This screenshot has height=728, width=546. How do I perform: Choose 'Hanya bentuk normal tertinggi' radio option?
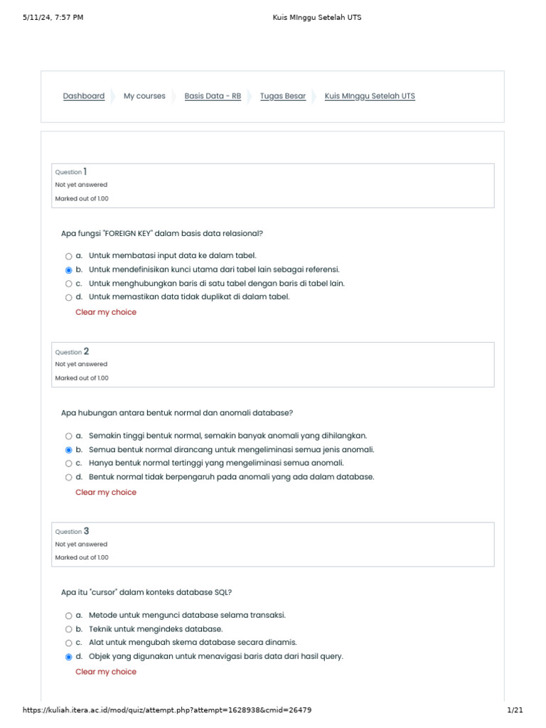pos(68,464)
